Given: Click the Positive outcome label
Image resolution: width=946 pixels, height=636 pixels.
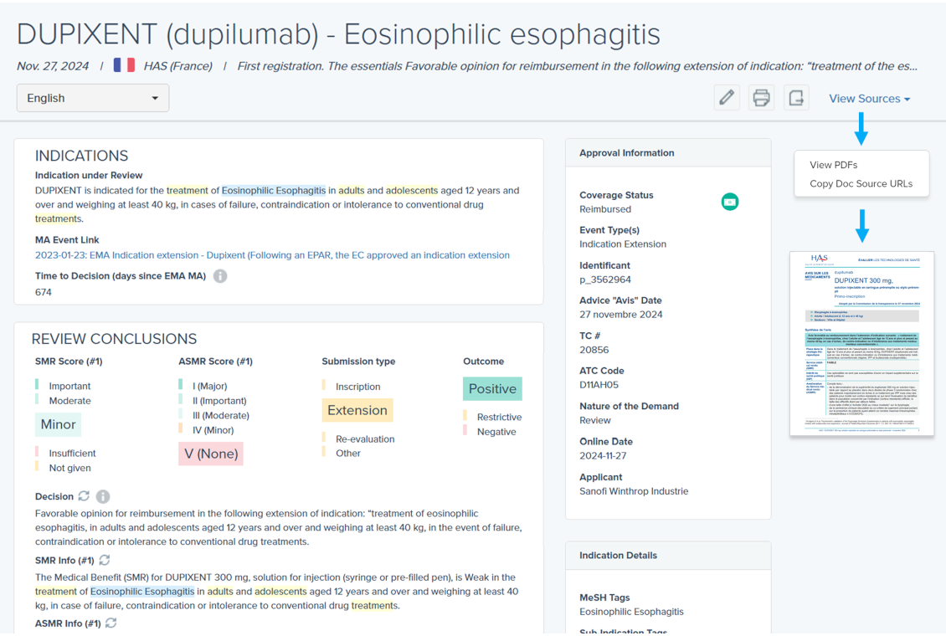Looking at the screenshot, I should point(492,389).
